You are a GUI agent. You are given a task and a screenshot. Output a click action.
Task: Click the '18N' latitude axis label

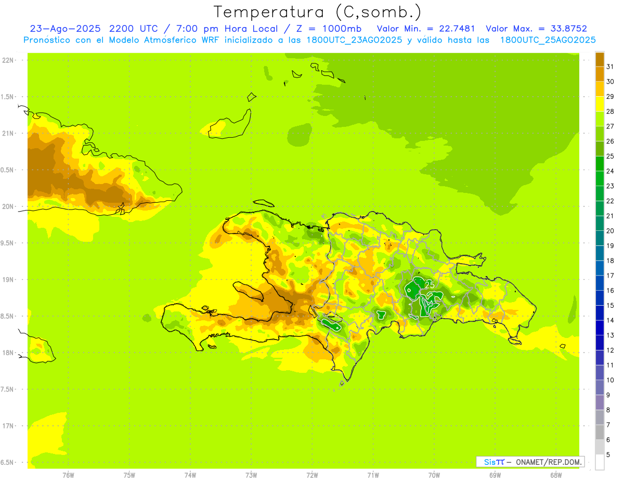tap(8, 353)
